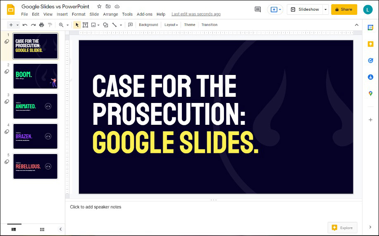Star the presentation
379x236 pixels.
click(99, 7)
